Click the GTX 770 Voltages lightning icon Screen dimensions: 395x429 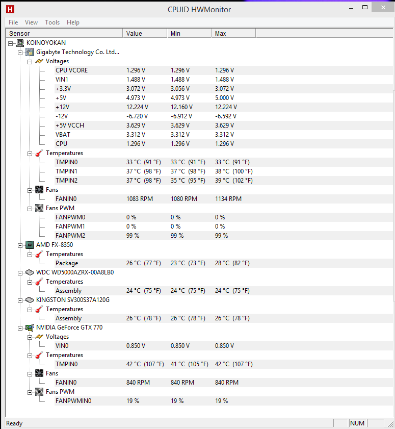click(39, 337)
